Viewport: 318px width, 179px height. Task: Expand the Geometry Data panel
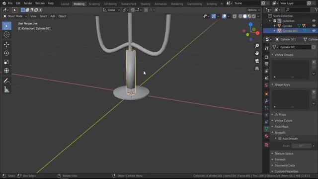[272, 166]
